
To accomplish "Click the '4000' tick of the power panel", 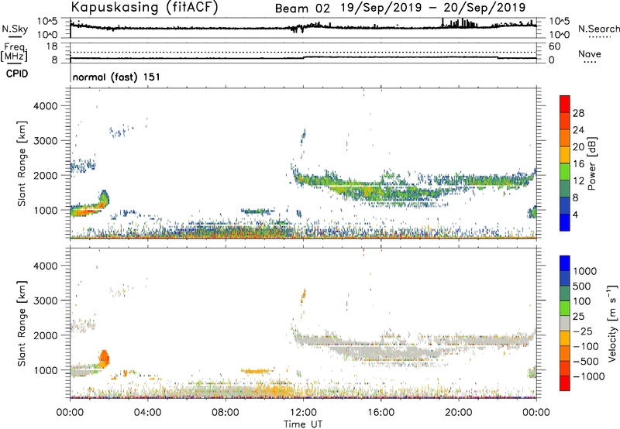I will tap(46, 106).
